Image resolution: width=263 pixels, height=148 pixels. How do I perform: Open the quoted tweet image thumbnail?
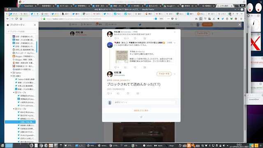point(122,57)
